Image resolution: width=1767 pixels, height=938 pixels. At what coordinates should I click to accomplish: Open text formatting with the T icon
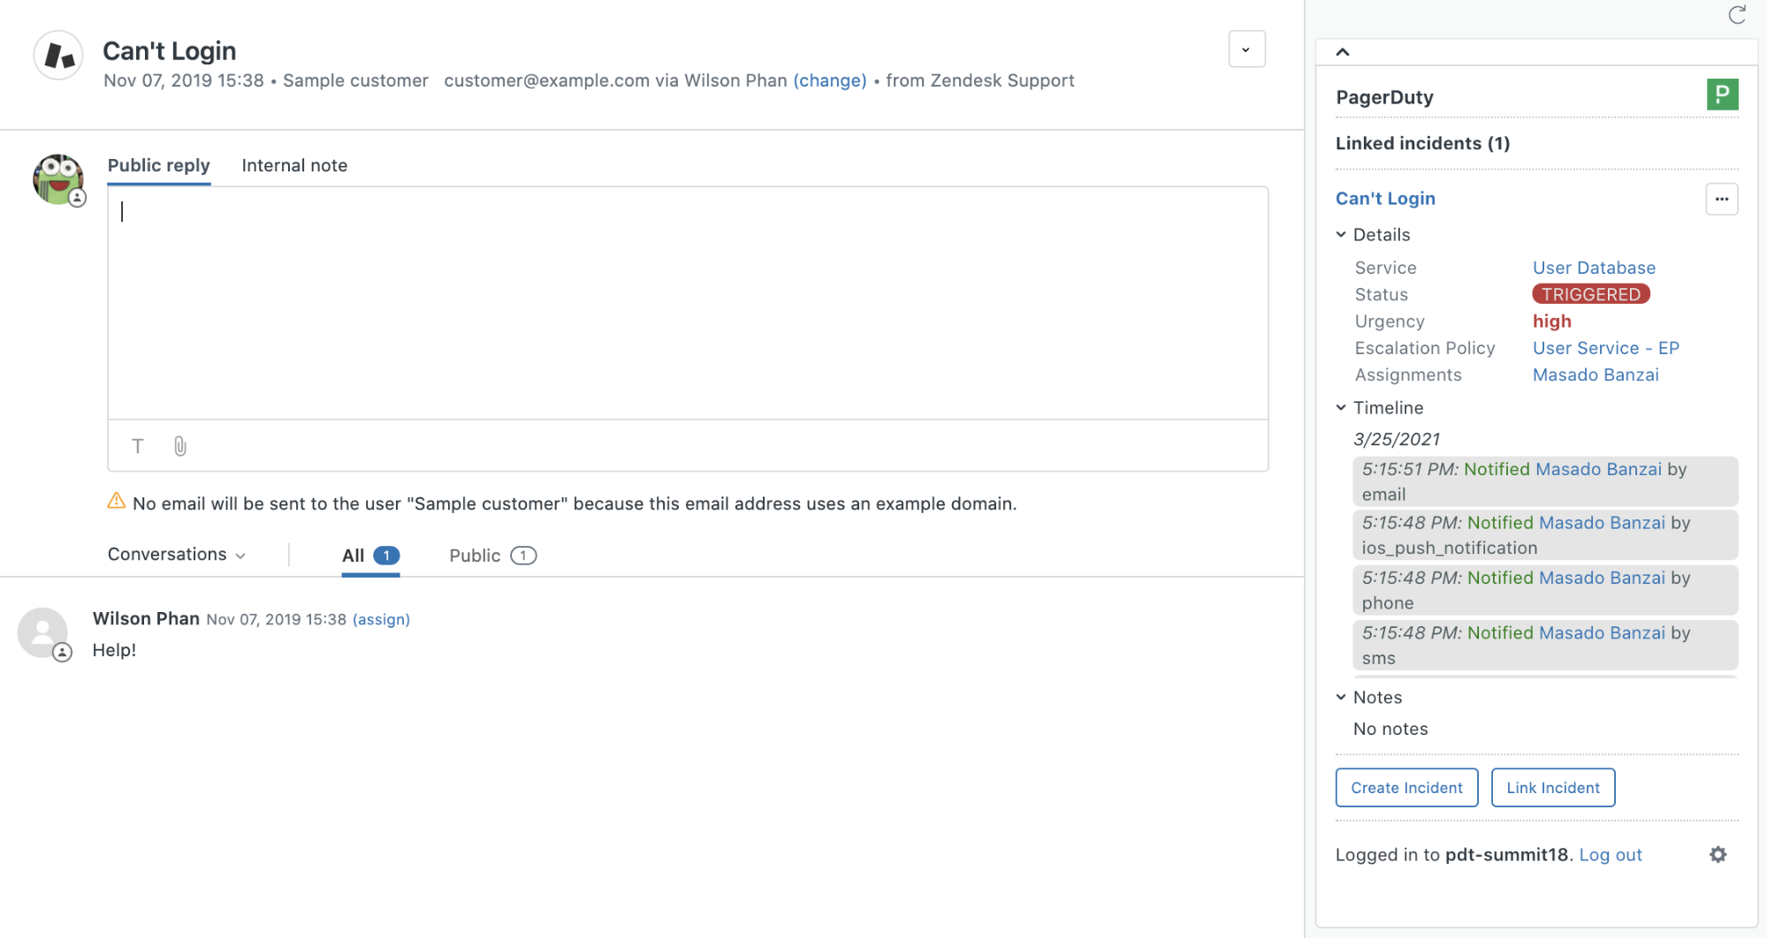click(138, 446)
